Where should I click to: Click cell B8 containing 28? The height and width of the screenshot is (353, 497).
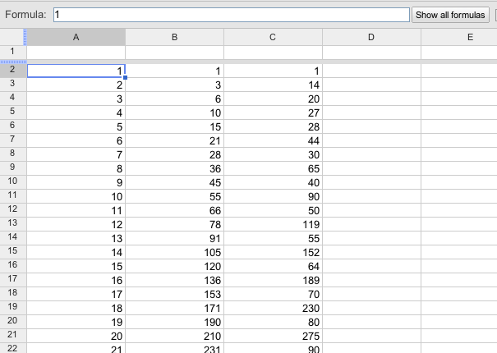[175, 154]
